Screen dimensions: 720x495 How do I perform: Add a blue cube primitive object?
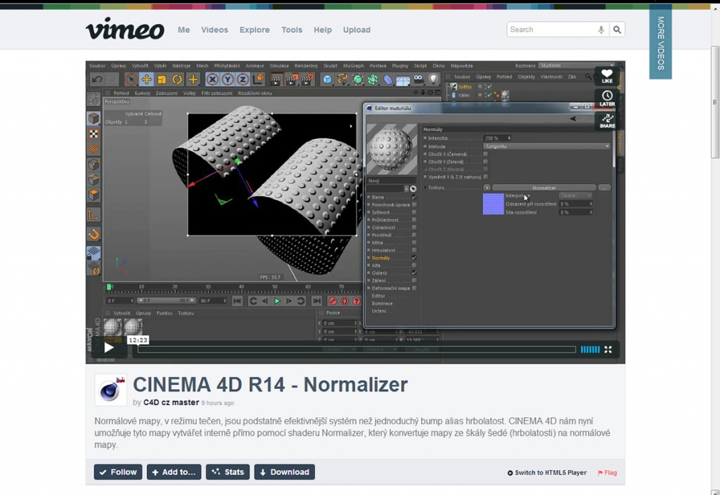coord(327,80)
